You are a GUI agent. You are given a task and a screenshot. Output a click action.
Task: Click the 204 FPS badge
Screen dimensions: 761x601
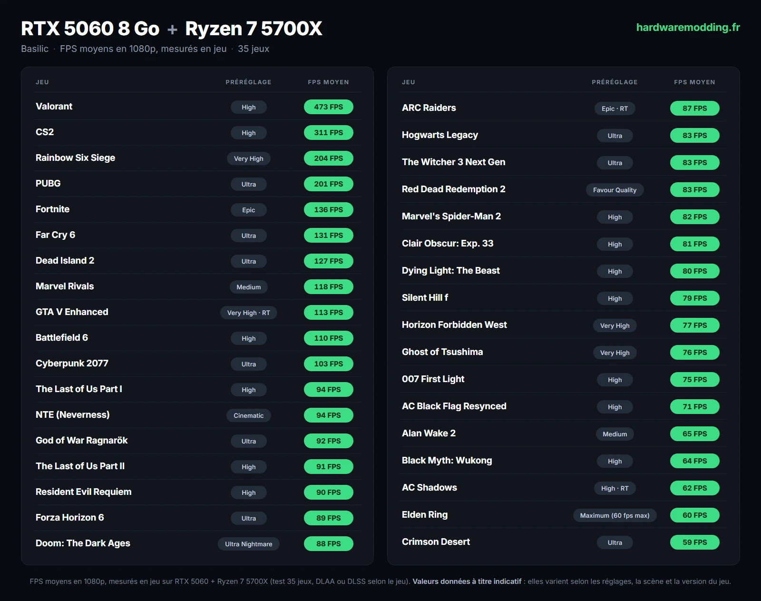click(328, 158)
